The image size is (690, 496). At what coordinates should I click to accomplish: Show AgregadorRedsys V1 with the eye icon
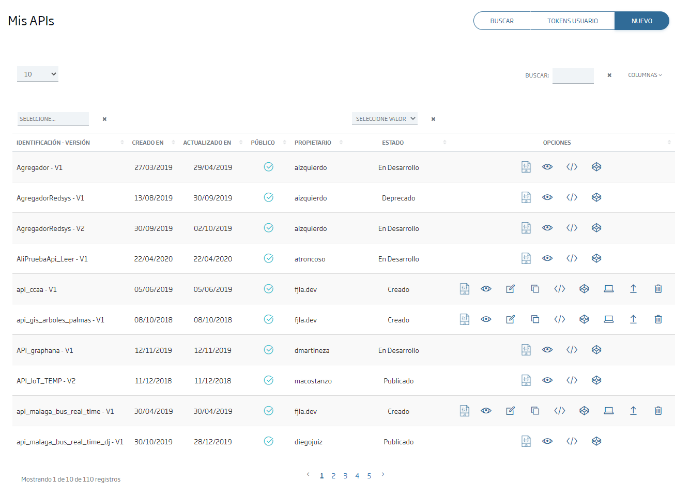point(547,197)
